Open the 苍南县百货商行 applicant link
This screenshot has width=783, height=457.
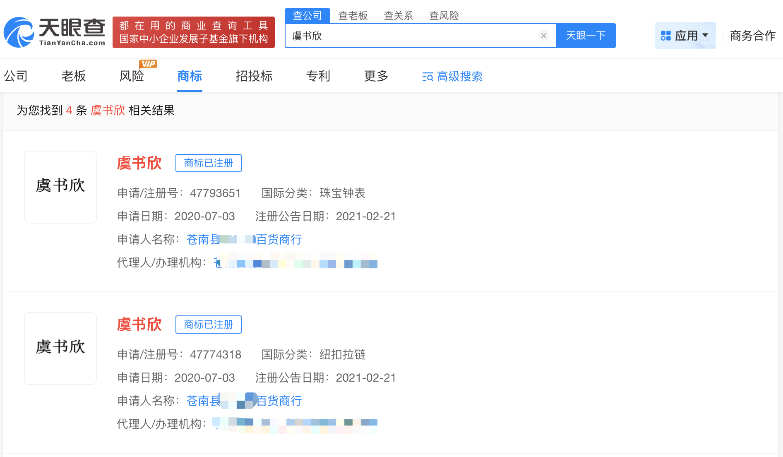pyautogui.click(x=243, y=240)
